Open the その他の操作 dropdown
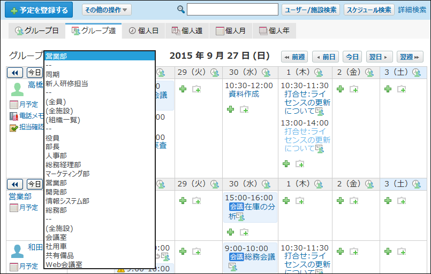431x274 pixels. 107,10
